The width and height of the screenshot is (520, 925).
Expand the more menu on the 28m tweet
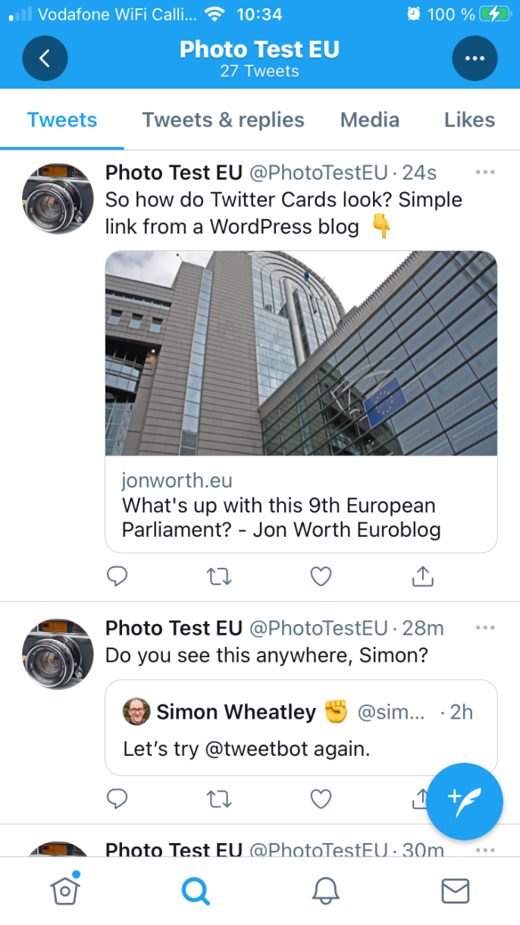coord(485,628)
